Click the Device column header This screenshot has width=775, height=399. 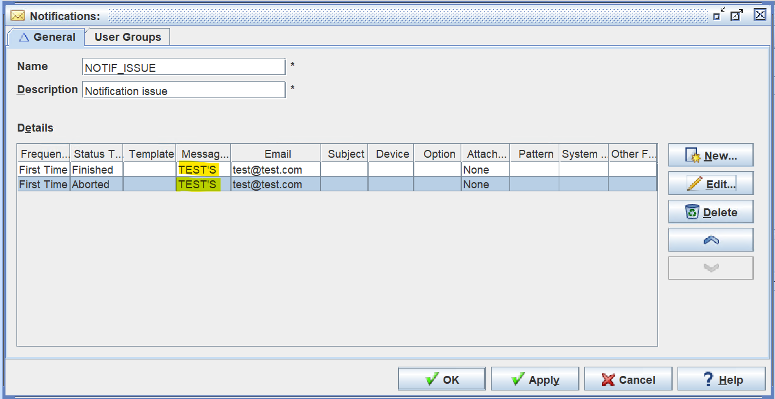(x=391, y=154)
